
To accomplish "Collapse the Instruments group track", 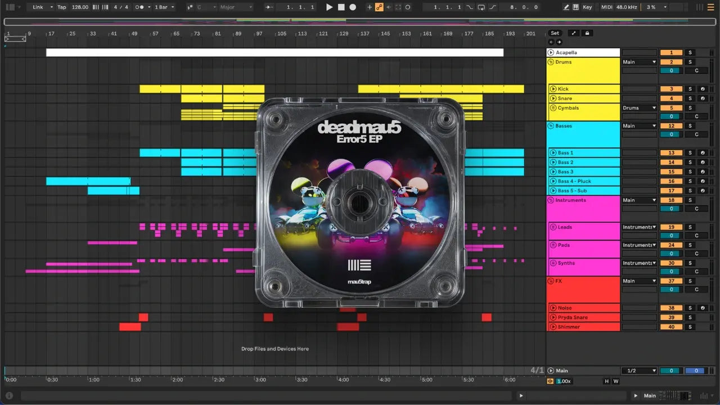I will (551, 200).
